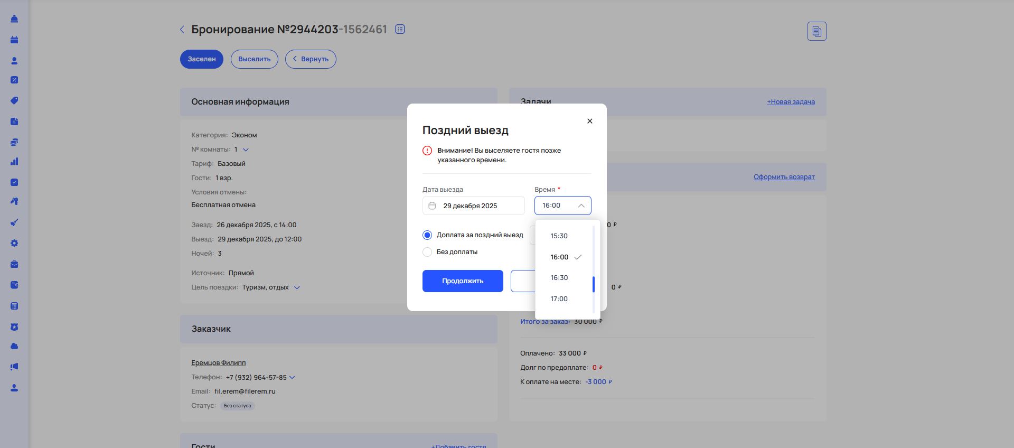The width and height of the screenshot is (1014, 448).
Task: Click the Оформить возврат link
Action: [x=784, y=177]
